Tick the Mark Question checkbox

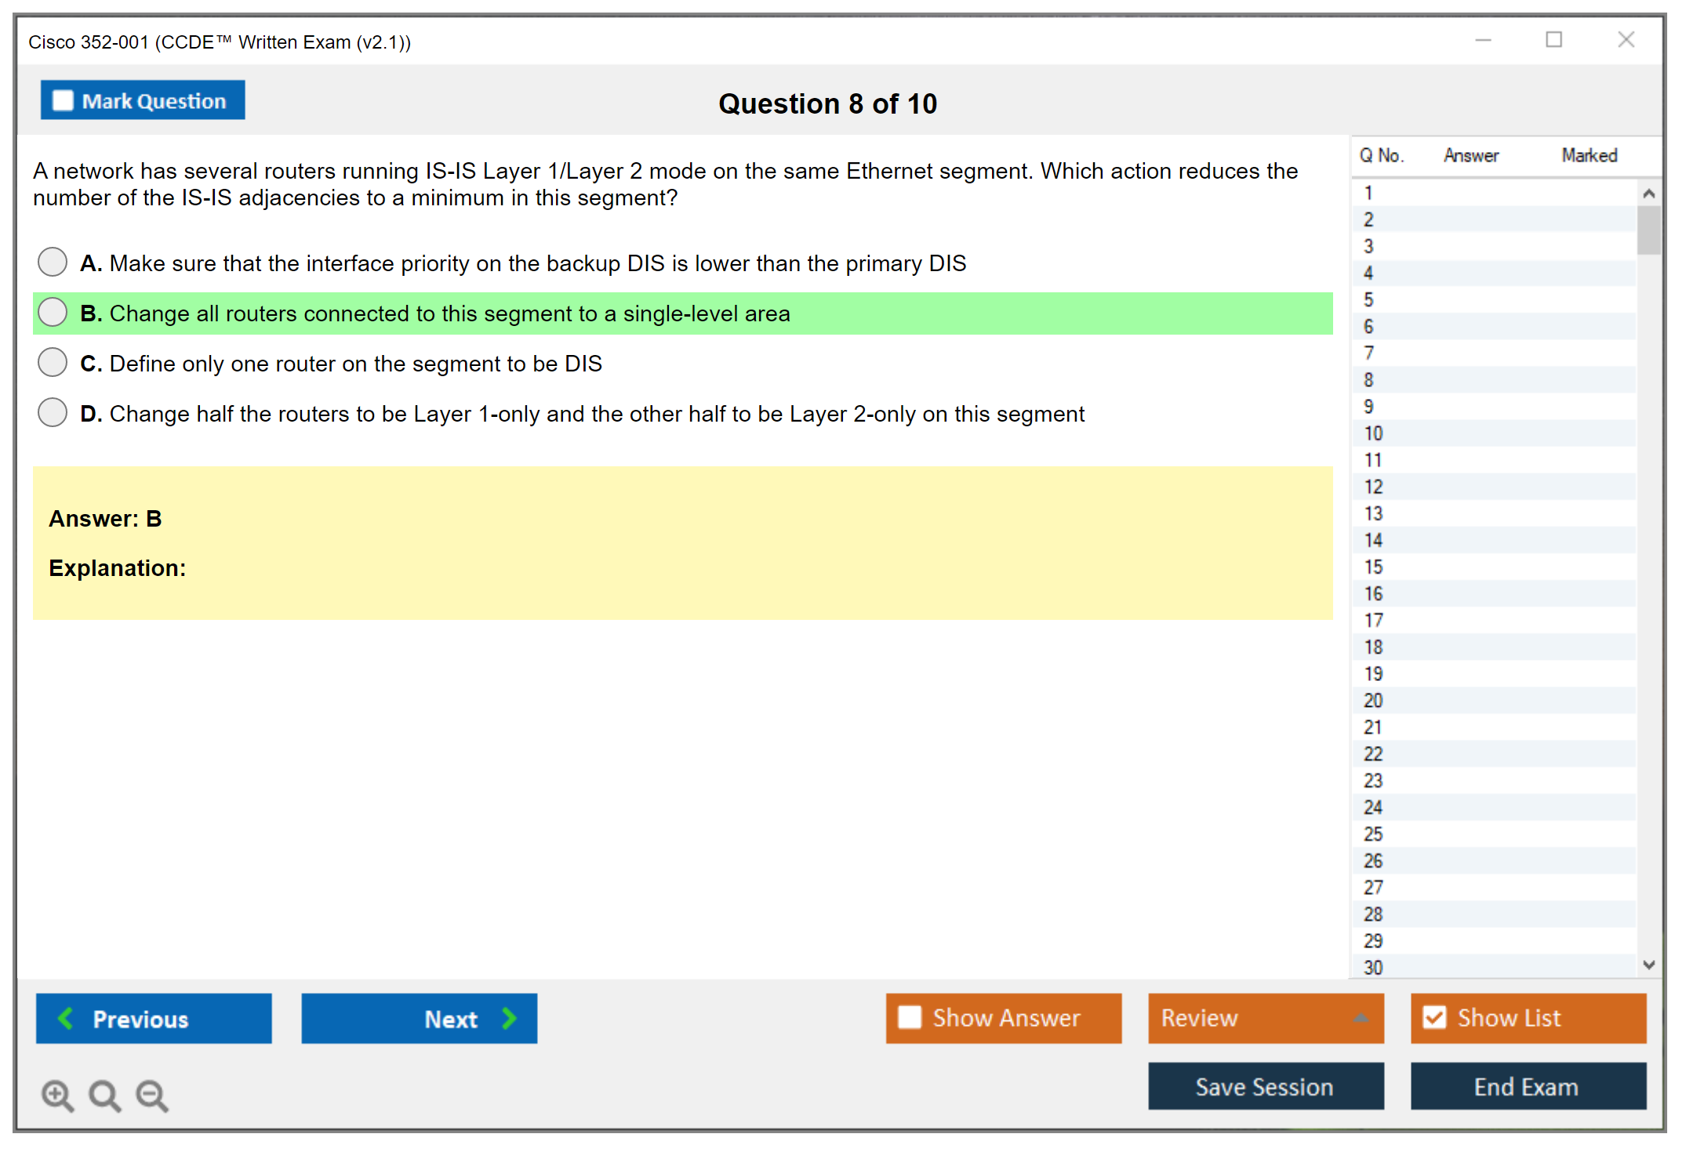tap(63, 100)
